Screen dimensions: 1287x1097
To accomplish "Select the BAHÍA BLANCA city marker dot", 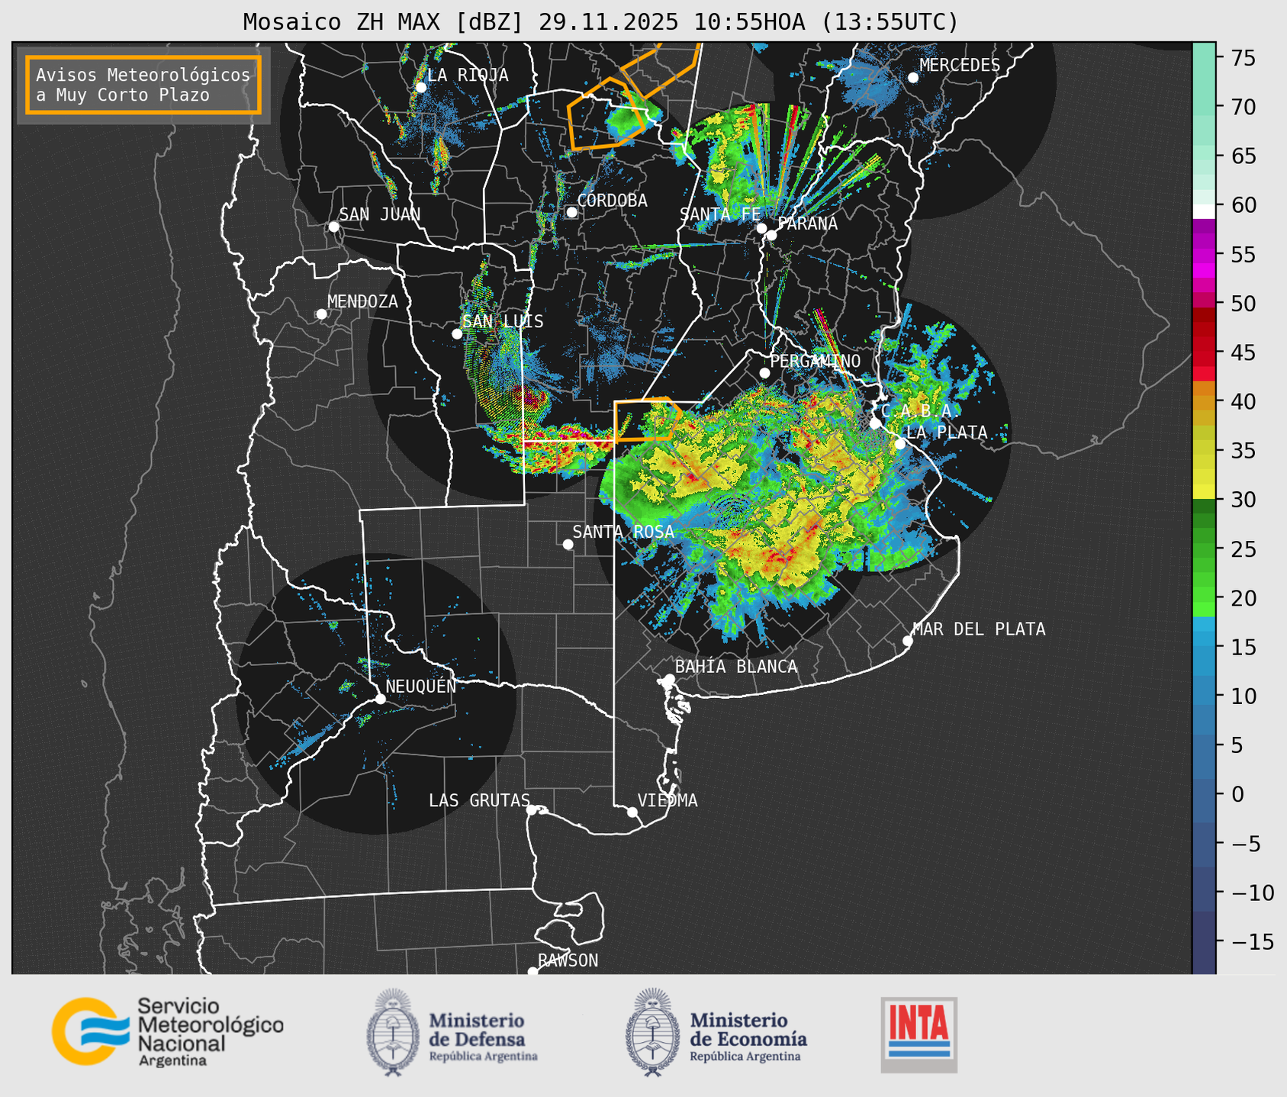I will [669, 679].
